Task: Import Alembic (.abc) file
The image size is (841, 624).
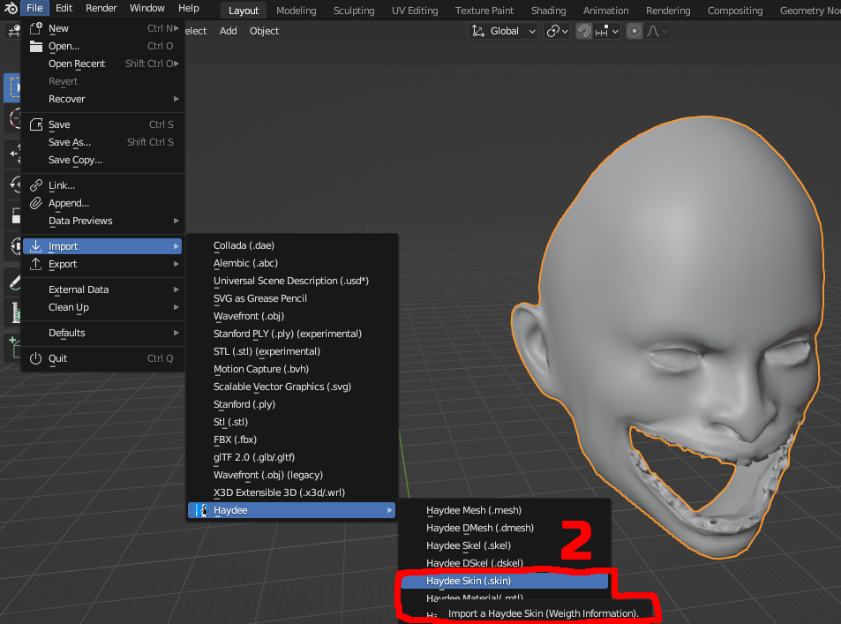Action: point(292,263)
